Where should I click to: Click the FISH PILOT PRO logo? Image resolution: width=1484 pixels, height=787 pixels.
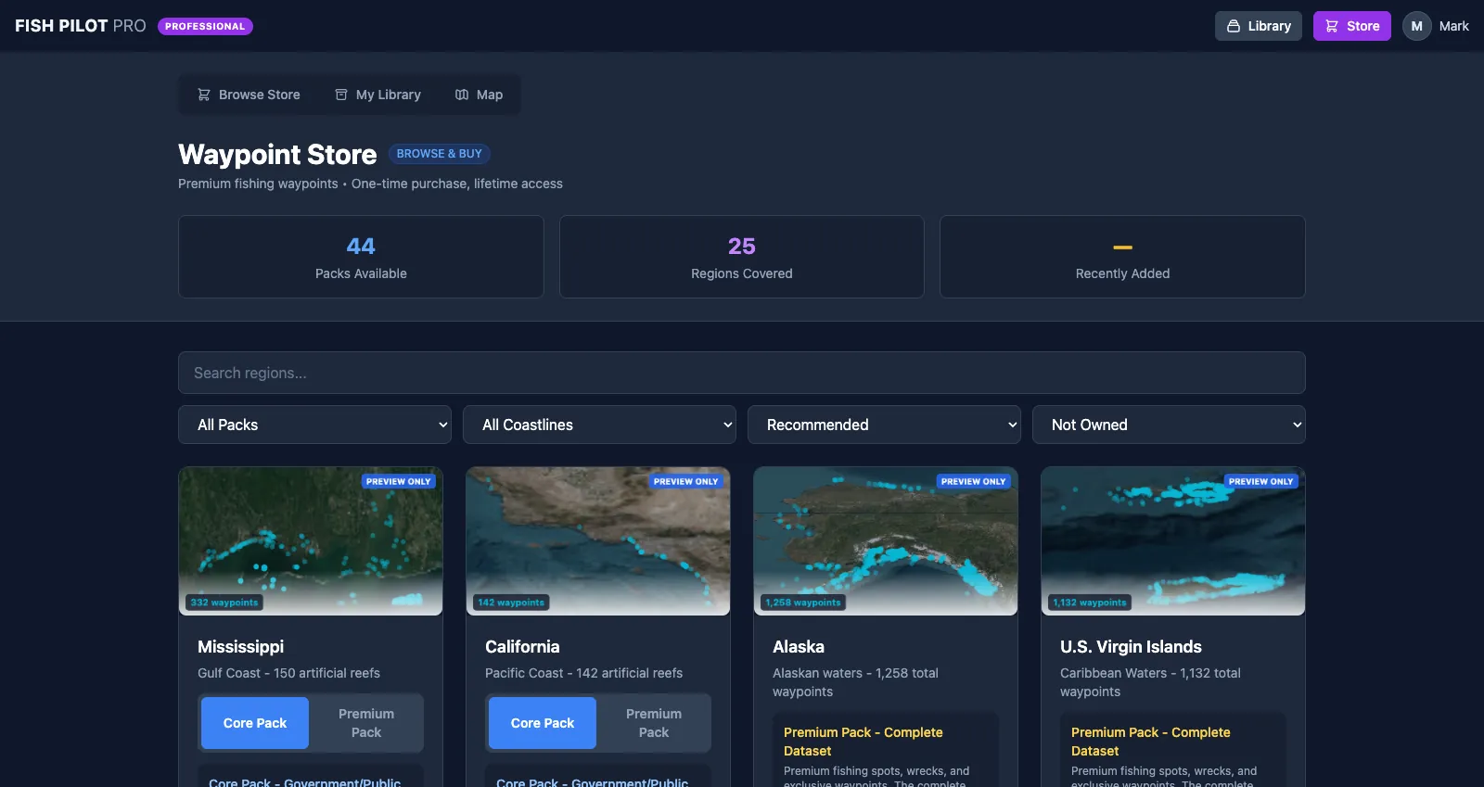pyautogui.click(x=81, y=26)
